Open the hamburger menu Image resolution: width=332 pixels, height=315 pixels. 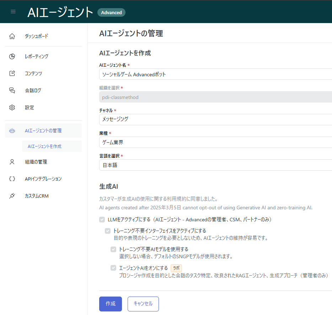[x=13, y=11]
